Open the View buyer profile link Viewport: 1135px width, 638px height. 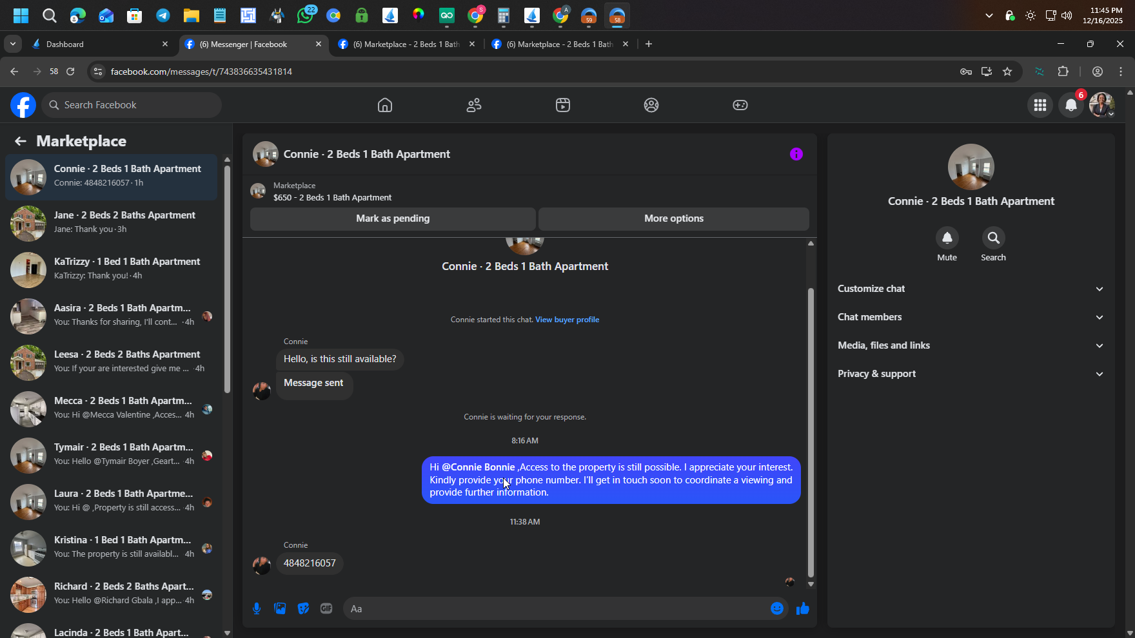click(567, 320)
